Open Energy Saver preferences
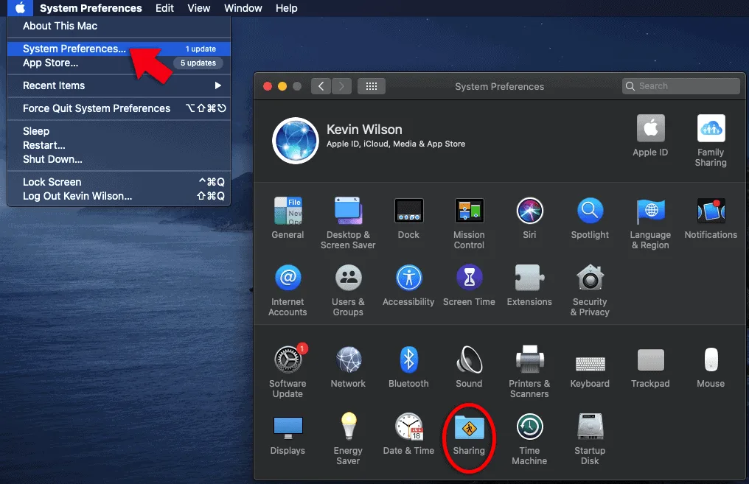The width and height of the screenshot is (749, 484). tap(348, 438)
